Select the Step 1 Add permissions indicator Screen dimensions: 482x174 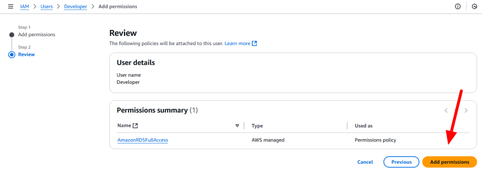pos(12,35)
